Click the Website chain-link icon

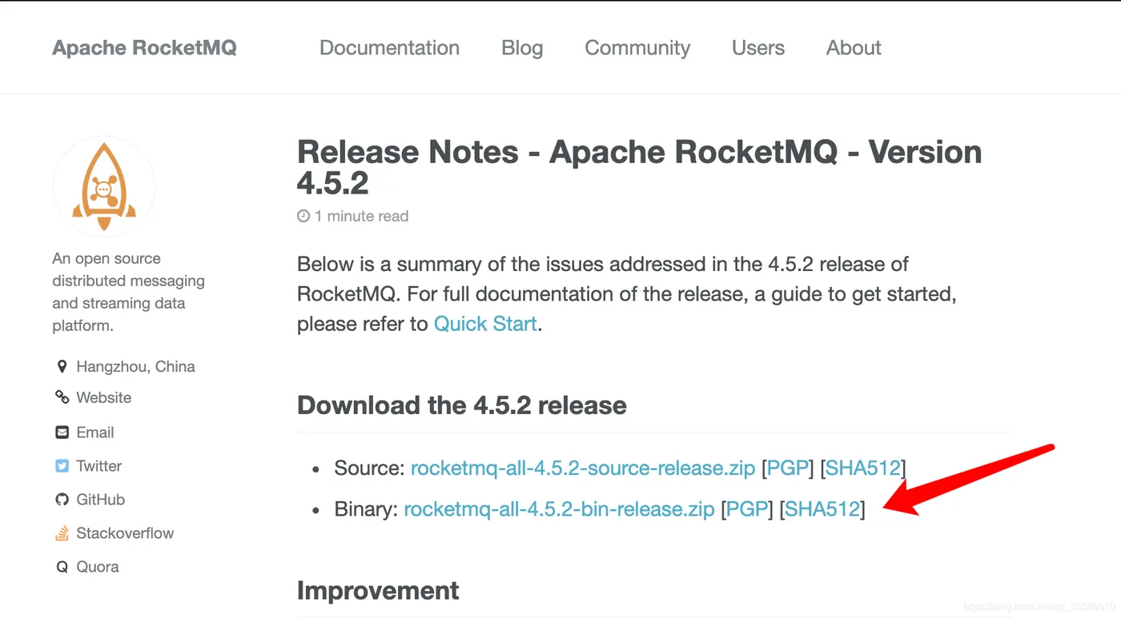tap(62, 397)
